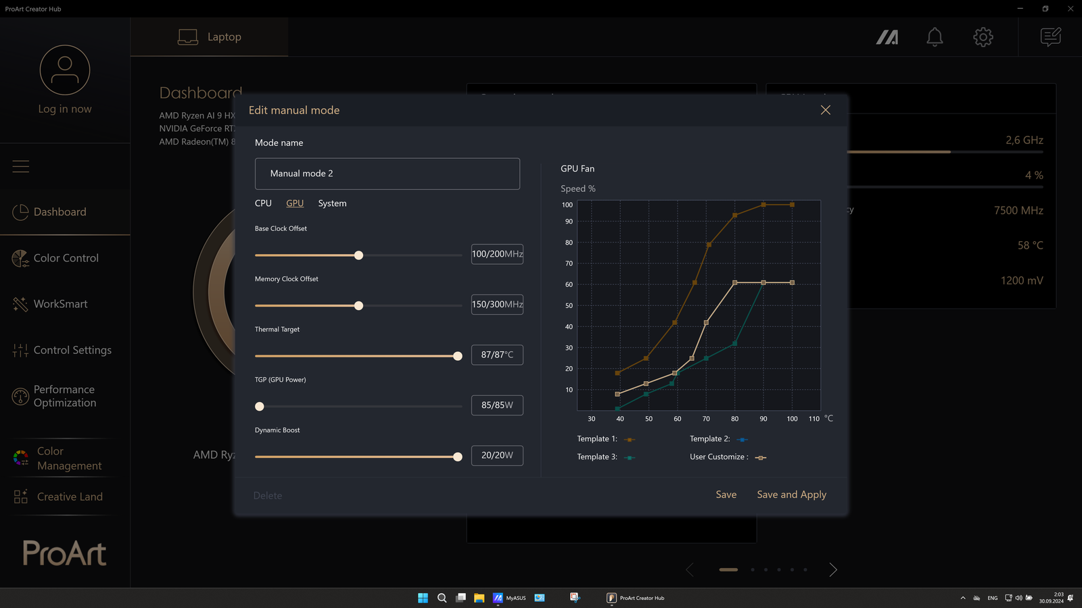
Task: Click User Customize curve point at 40°C
Action: (x=617, y=394)
